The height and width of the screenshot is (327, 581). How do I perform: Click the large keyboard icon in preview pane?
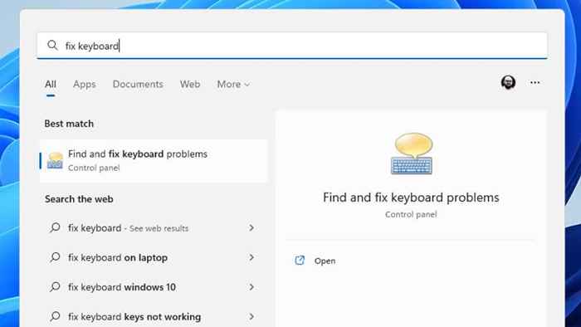[412, 154]
